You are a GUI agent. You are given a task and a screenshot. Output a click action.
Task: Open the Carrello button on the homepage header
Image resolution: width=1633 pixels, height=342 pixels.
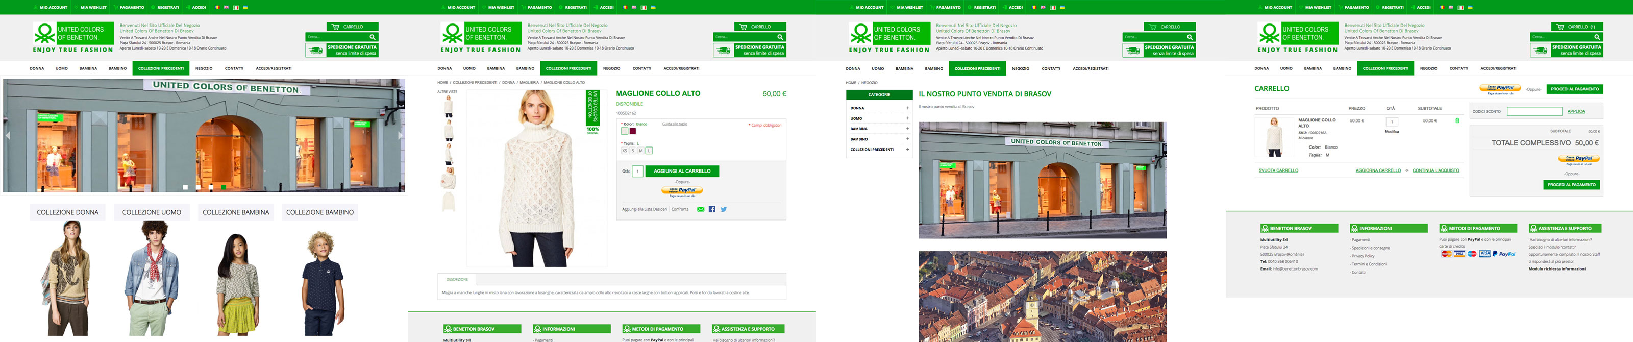pos(353,27)
